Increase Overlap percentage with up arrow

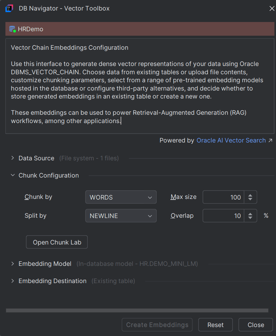point(250,213)
